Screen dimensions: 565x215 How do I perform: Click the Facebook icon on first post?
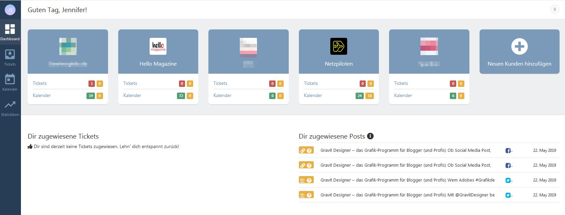click(x=508, y=150)
